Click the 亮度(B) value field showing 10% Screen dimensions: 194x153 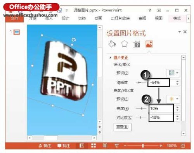(161, 108)
